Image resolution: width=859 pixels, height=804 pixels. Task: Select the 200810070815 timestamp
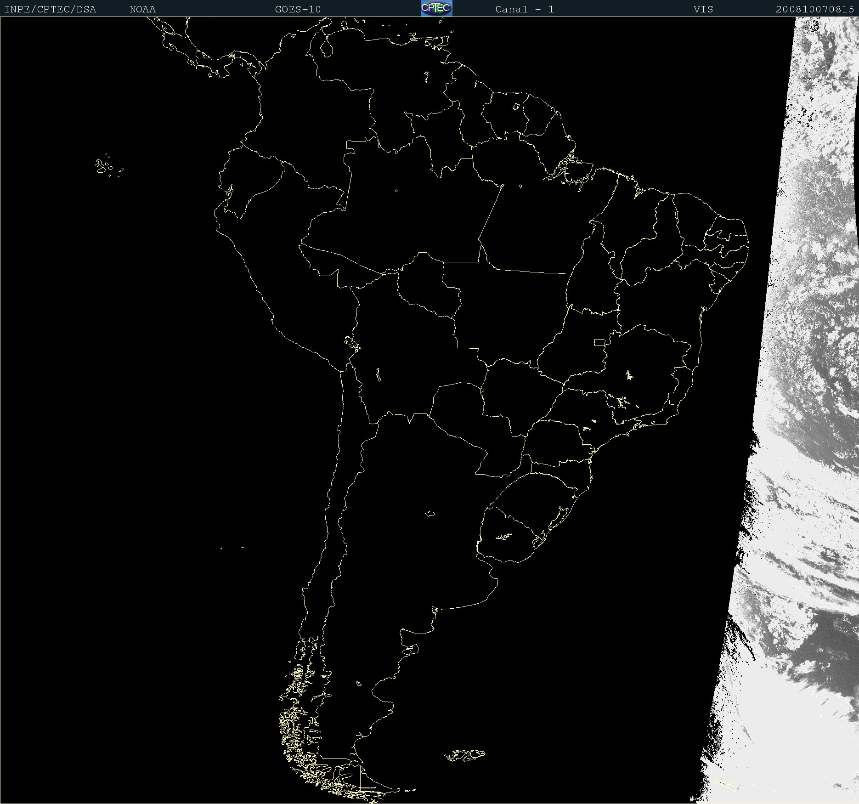(x=815, y=9)
